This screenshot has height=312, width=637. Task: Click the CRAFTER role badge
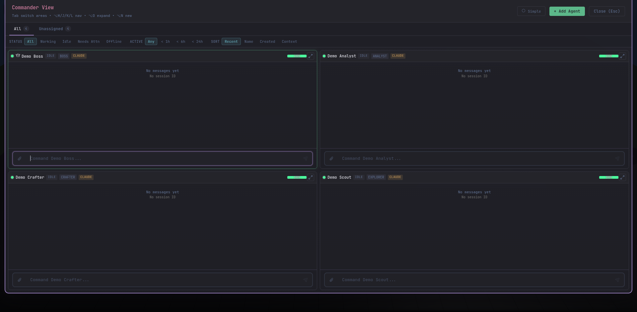pos(68,177)
